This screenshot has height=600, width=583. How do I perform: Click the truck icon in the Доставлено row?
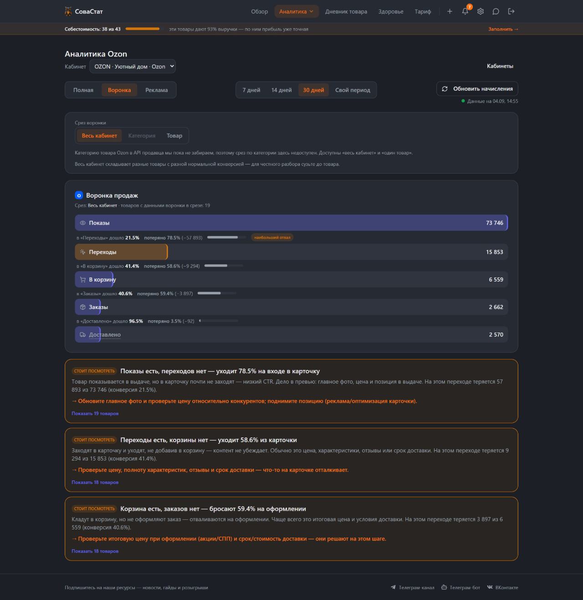(82, 334)
